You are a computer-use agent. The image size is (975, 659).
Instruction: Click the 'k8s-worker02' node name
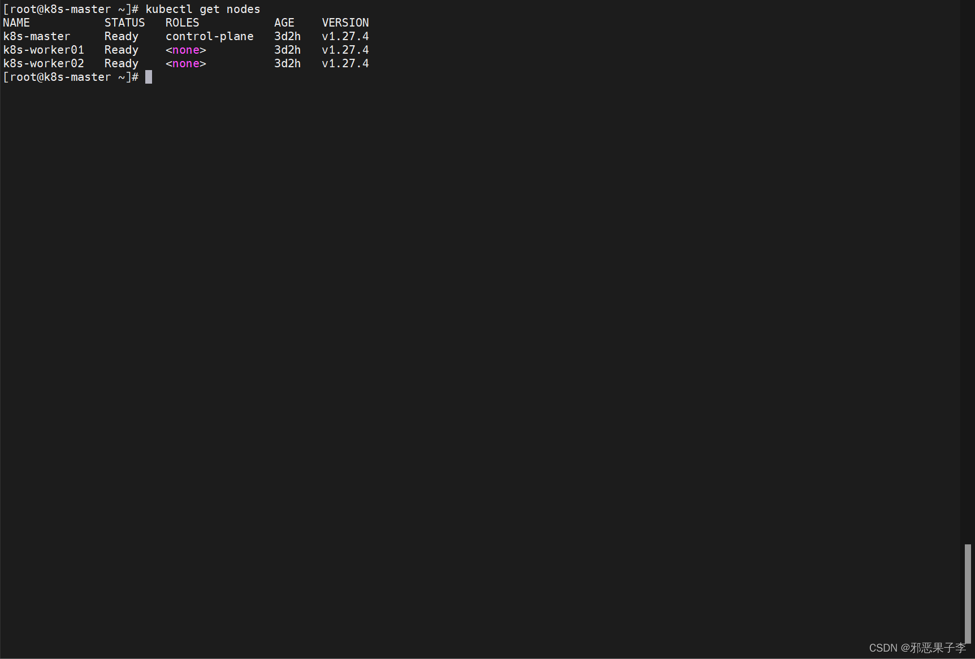(x=44, y=63)
